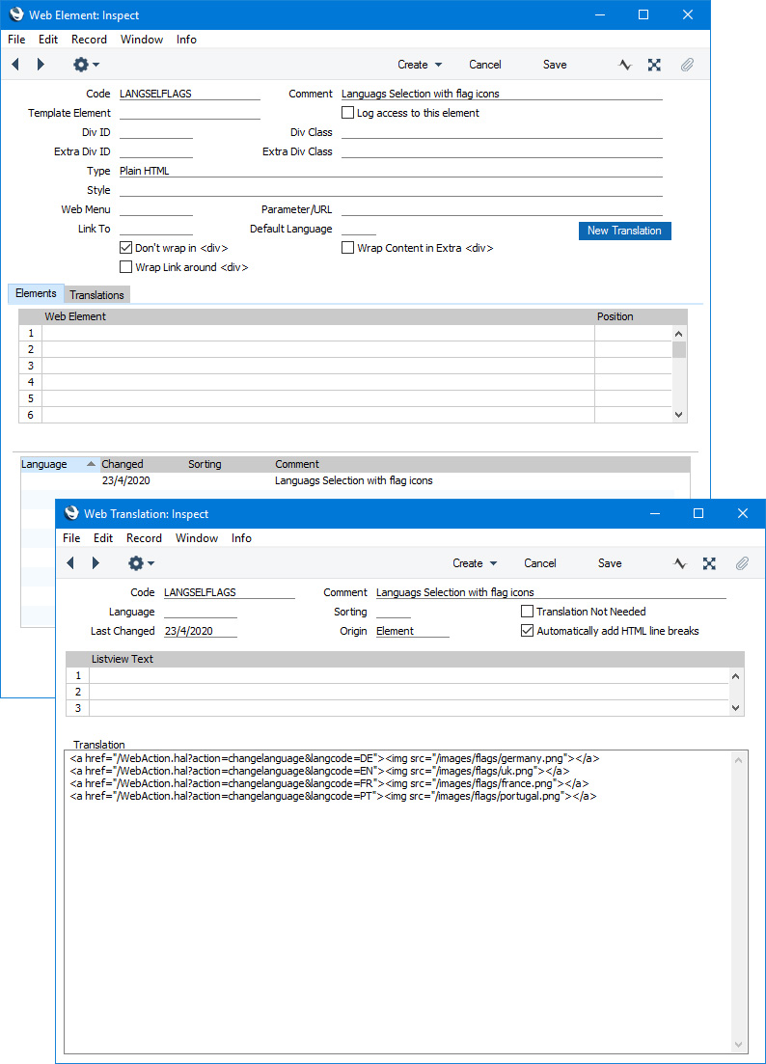This screenshot has height=1064, width=766.
Task: Go to next record in Web Element window
Action: click(40, 65)
